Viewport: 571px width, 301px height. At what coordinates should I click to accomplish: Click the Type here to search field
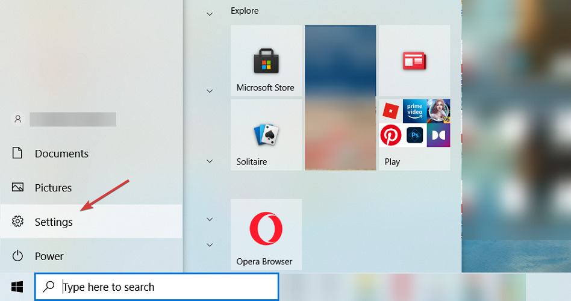point(157,287)
